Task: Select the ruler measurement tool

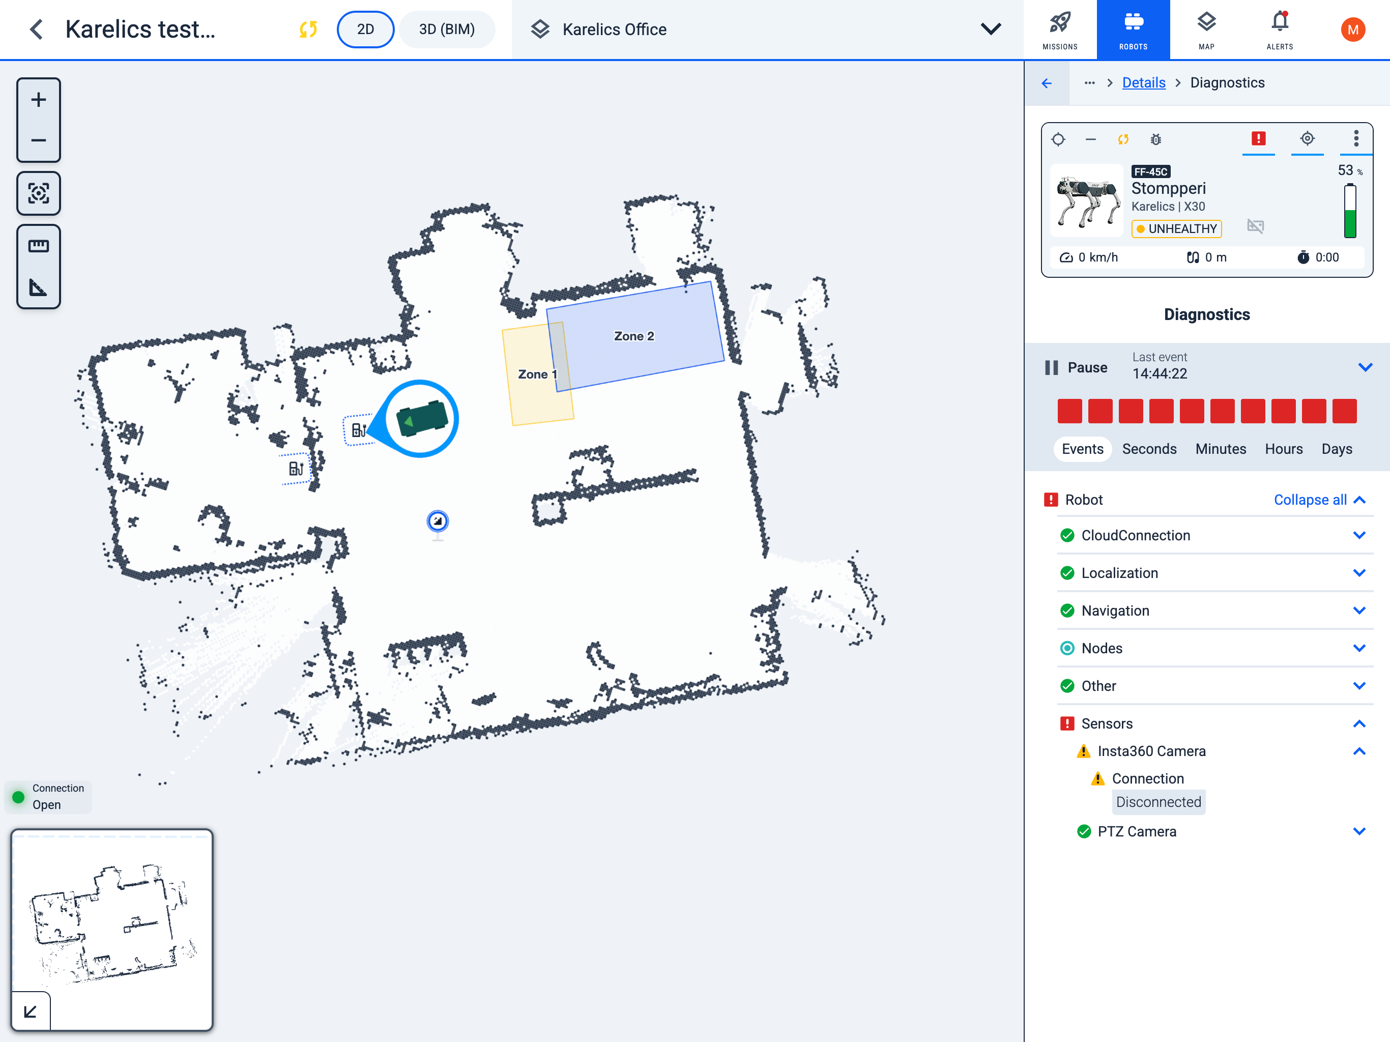Action: pyautogui.click(x=38, y=246)
